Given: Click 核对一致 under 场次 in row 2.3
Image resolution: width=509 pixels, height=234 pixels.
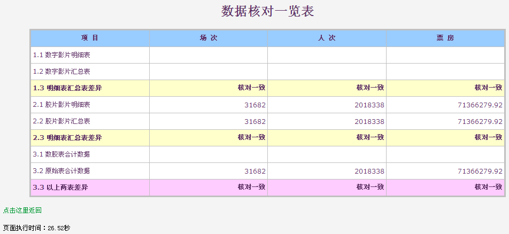Looking at the screenshot, I should coord(252,137).
